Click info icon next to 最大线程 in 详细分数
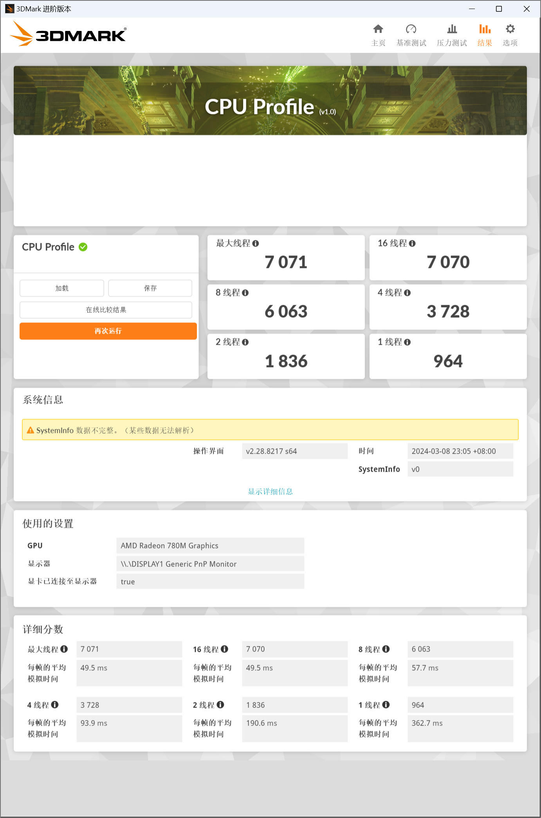The width and height of the screenshot is (541, 818). tap(64, 649)
